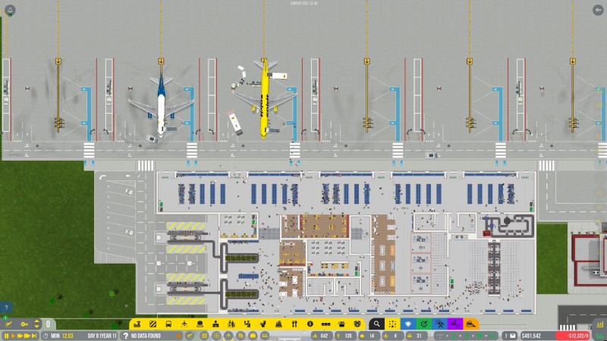607x341 pixels.
Task: Open the green circular operations panel
Action: [x=424, y=324]
